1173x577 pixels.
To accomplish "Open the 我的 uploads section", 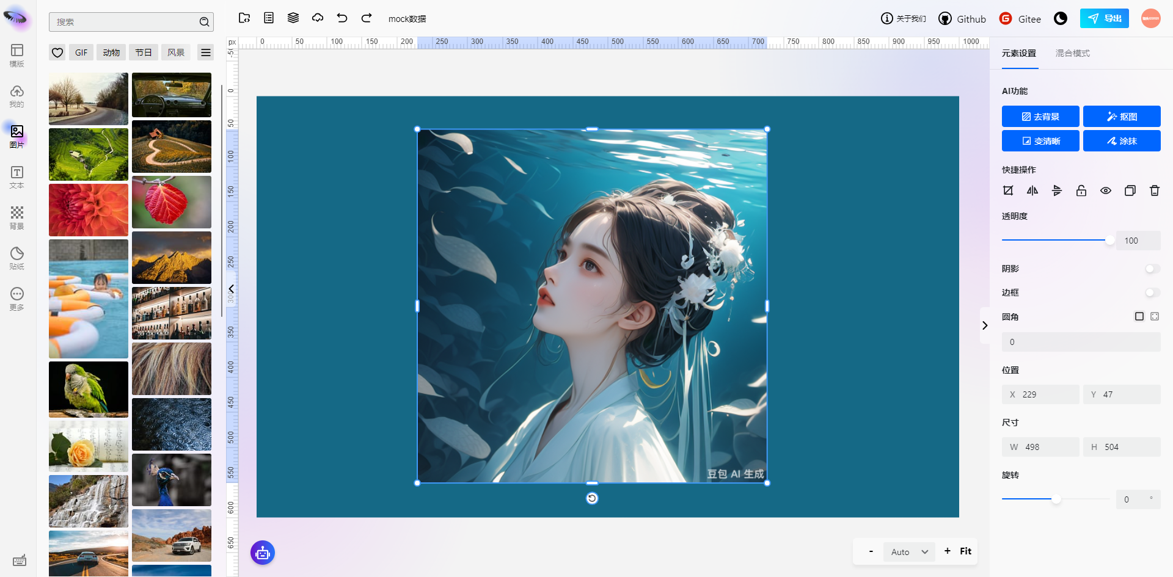I will point(17,96).
